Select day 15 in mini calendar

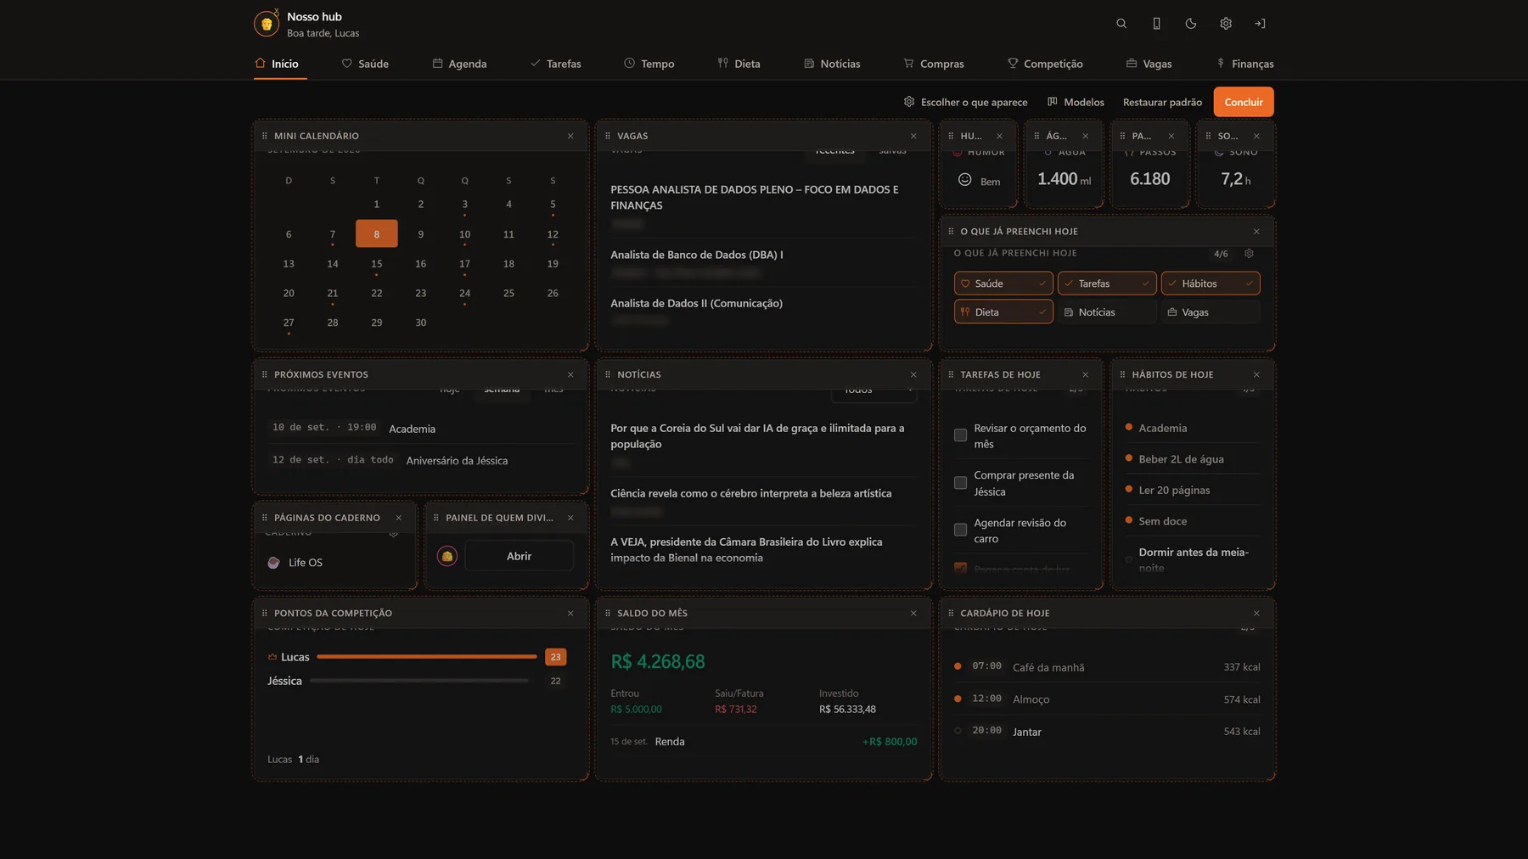point(377,264)
